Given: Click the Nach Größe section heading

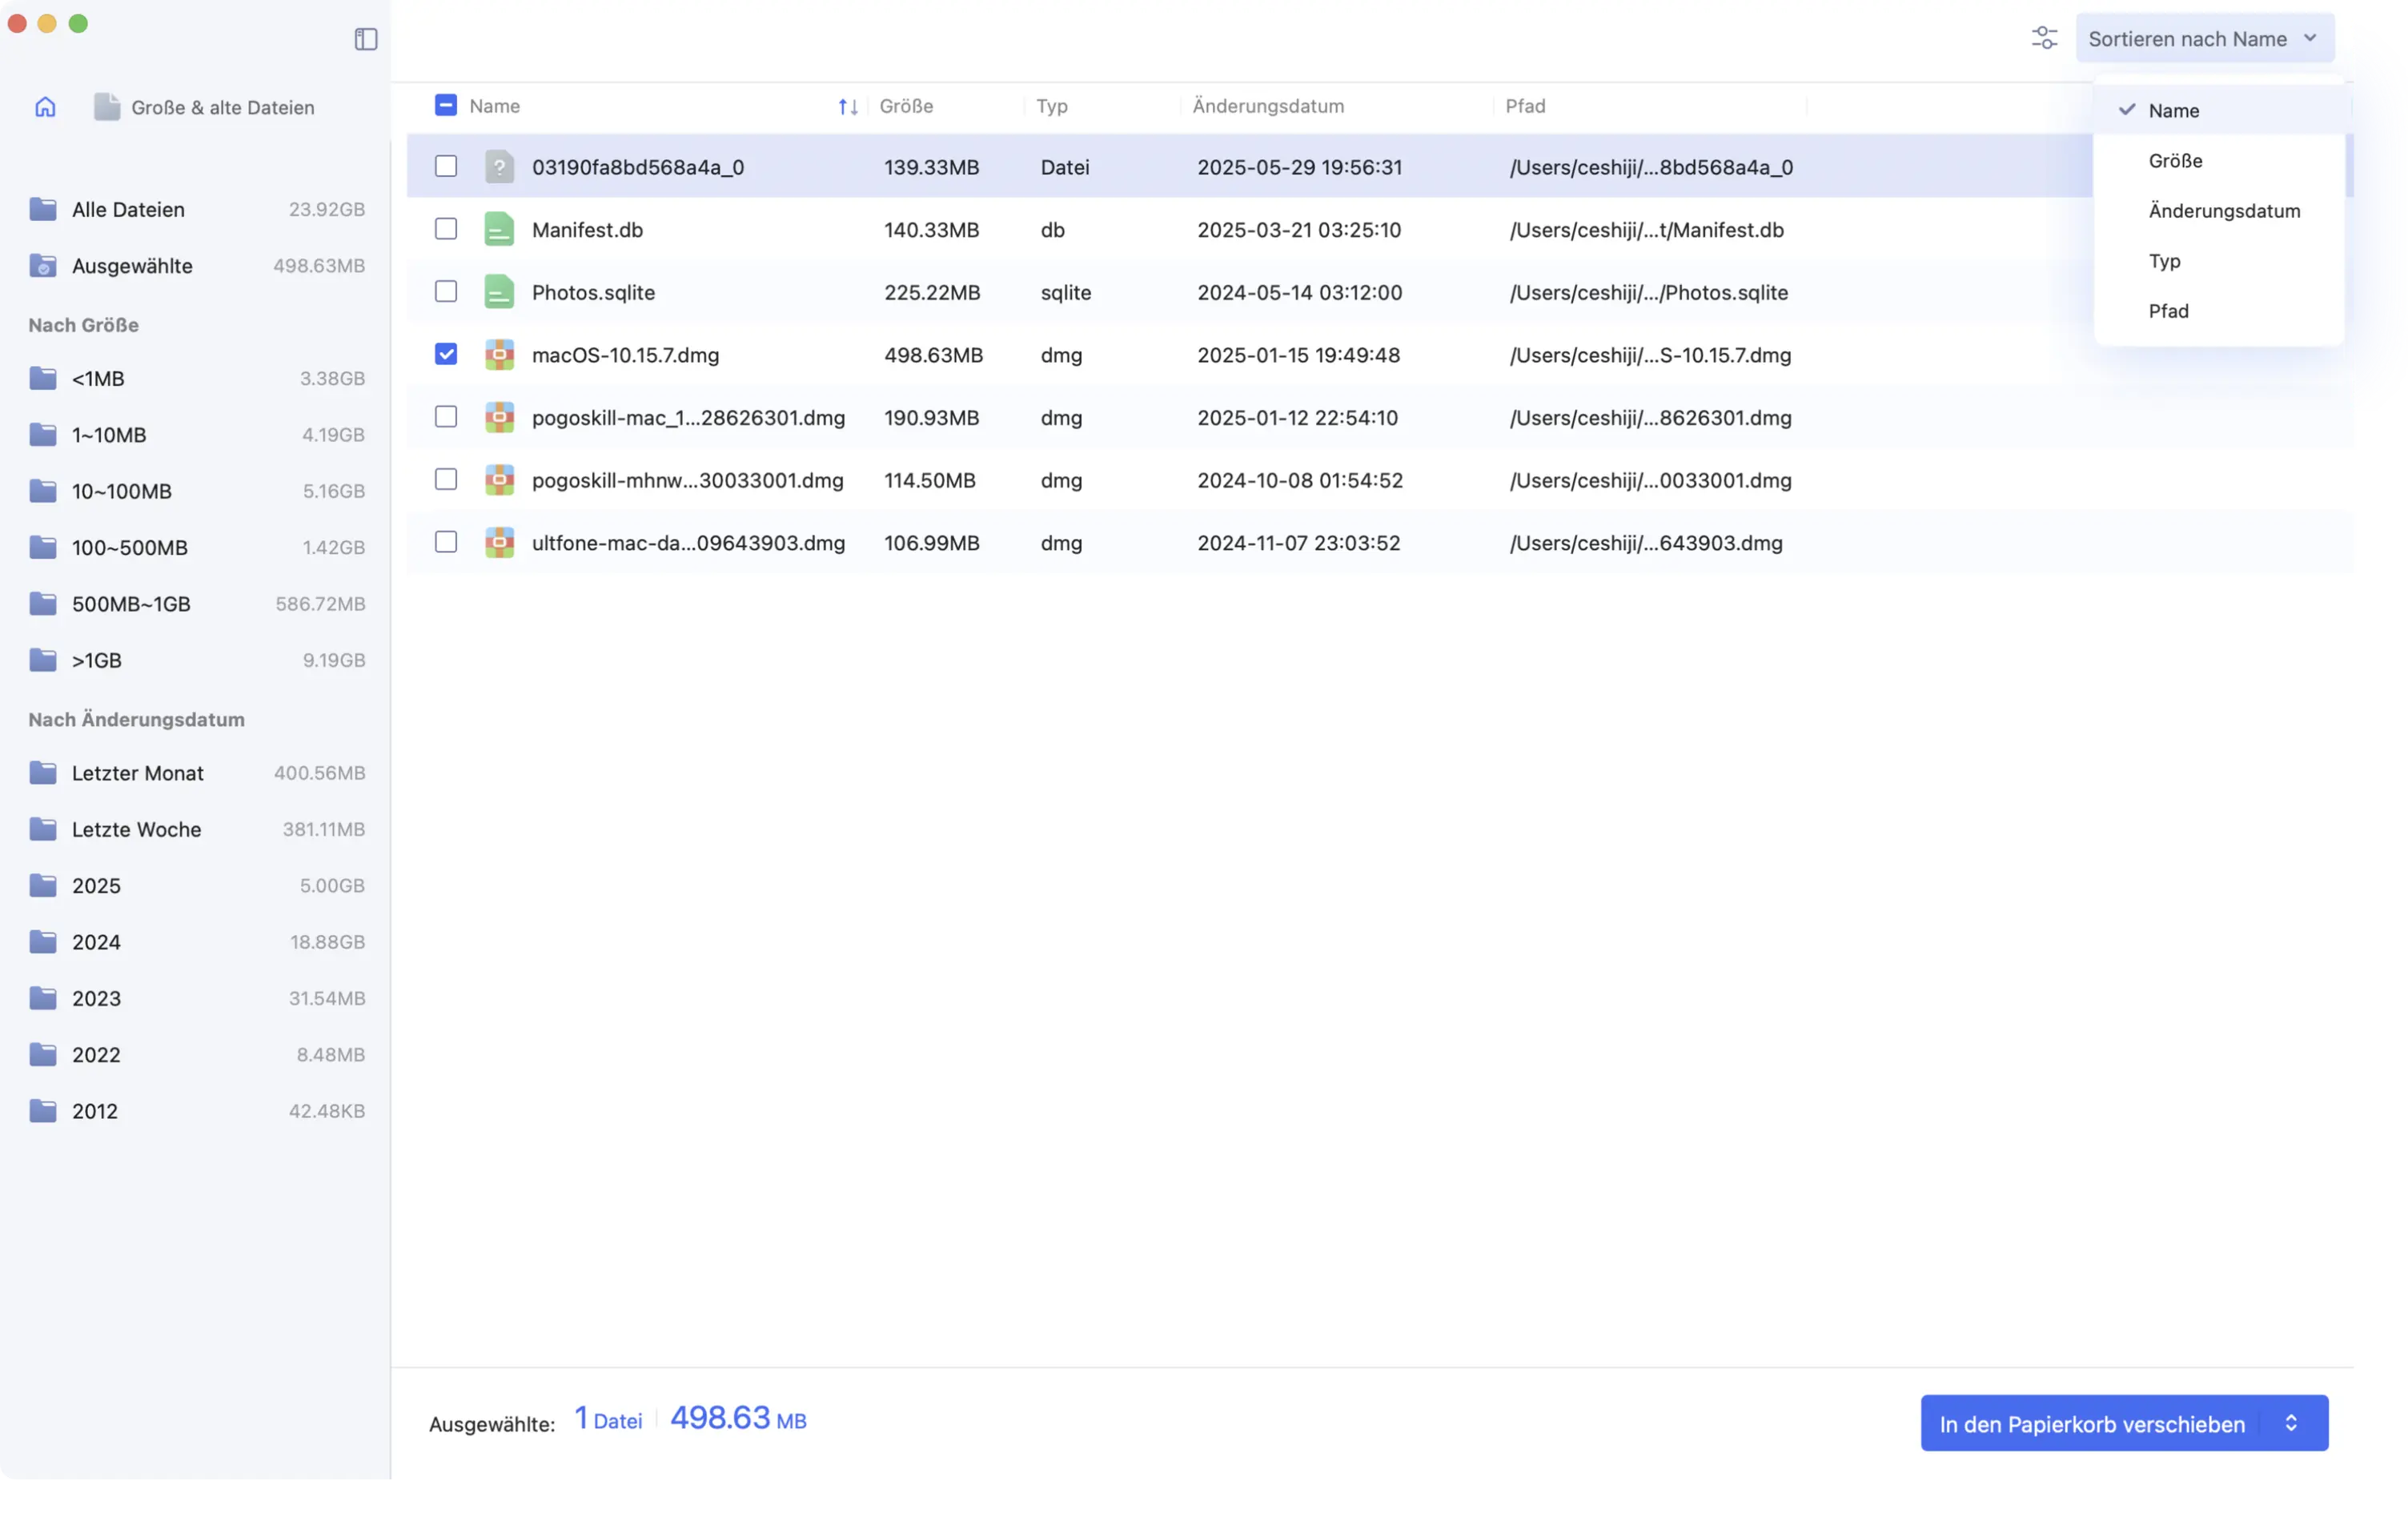Looking at the screenshot, I should [83, 325].
